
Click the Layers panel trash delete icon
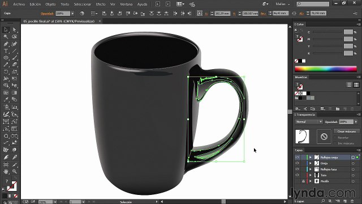coord(352,201)
